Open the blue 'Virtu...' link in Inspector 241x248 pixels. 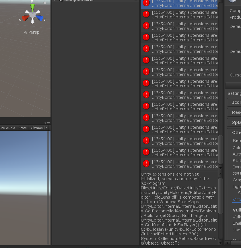click(x=237, y=199)
